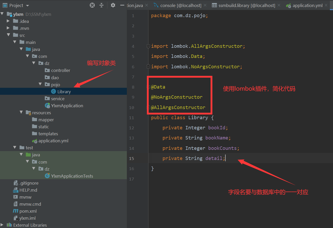The width and height of the screenshot is (333, 228).
Task: Click the pom.xml Maven icon
Action: pos(16,211)
